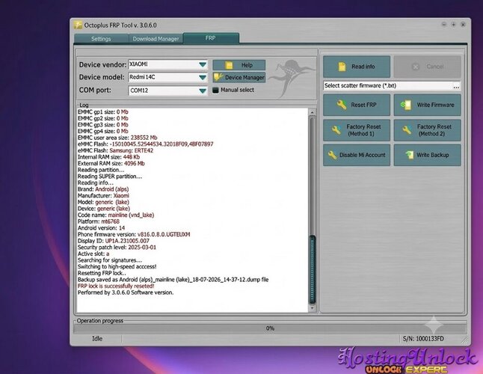Maximize the Octoplus FRP Tool window
The image size is (483, 374).
coord(453,25)
